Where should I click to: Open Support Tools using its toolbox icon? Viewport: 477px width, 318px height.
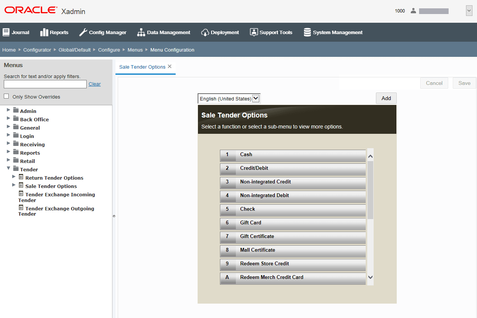254,32
